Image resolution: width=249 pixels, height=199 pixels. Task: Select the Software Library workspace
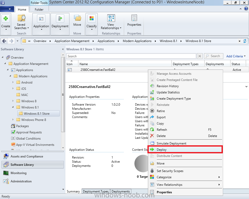click(32, 165)
